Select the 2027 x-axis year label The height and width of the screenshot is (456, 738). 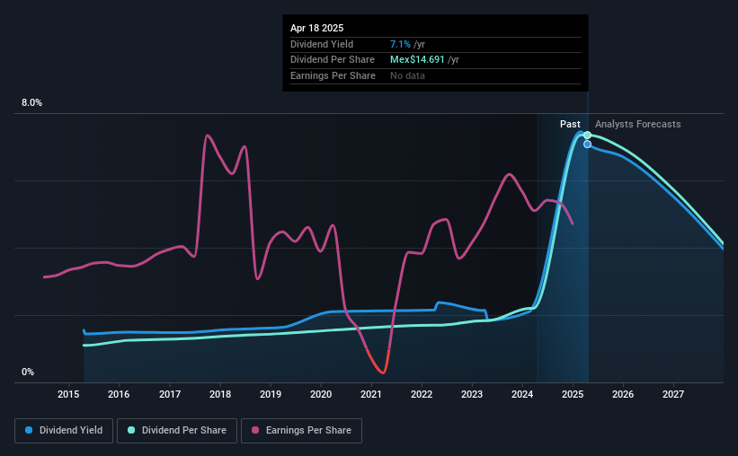coord(673,393)
